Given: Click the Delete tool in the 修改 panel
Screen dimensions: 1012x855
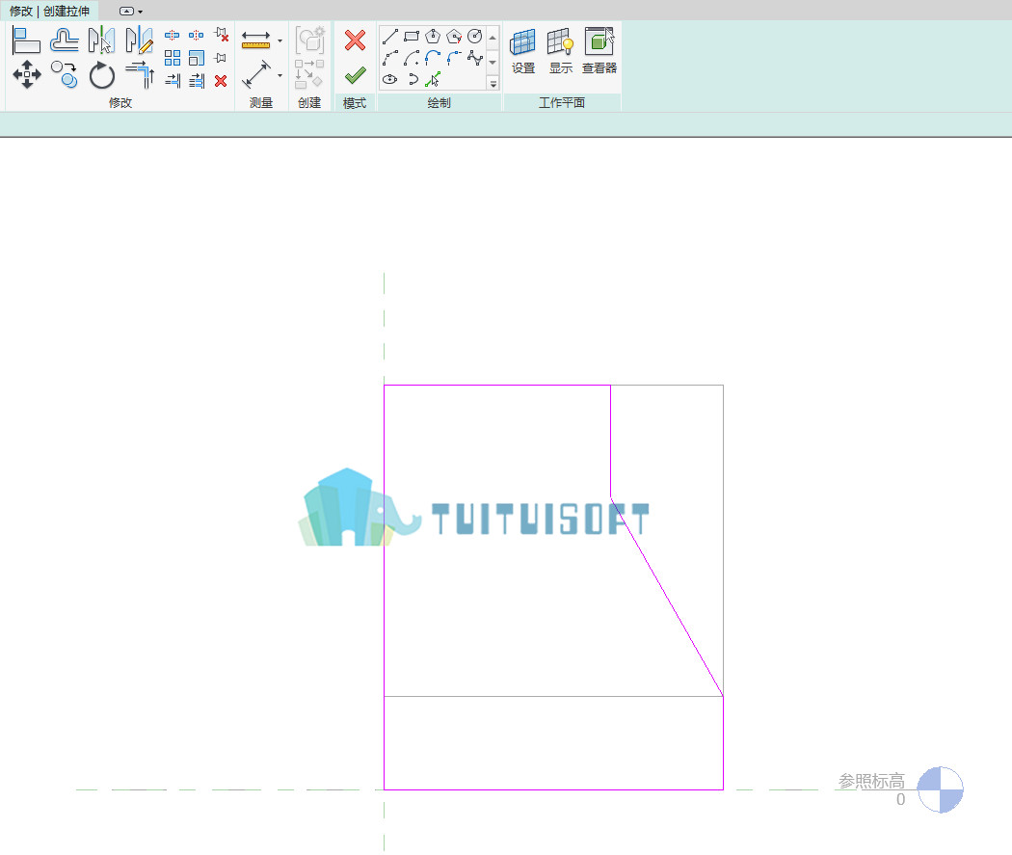Looking at the screenshot, I should (221, 81).
